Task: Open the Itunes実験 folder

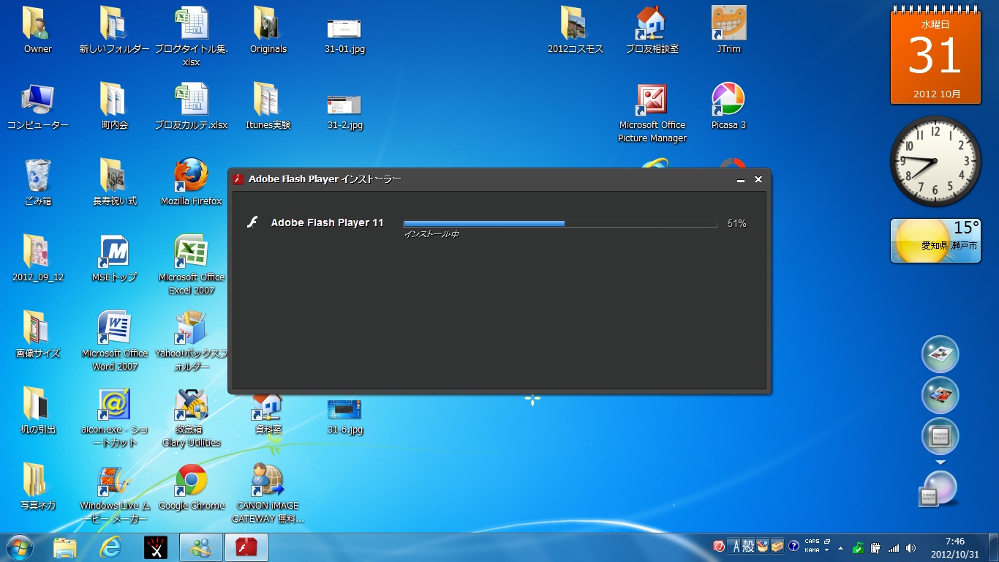Action: pyautogui.click(x=268, y=107)
